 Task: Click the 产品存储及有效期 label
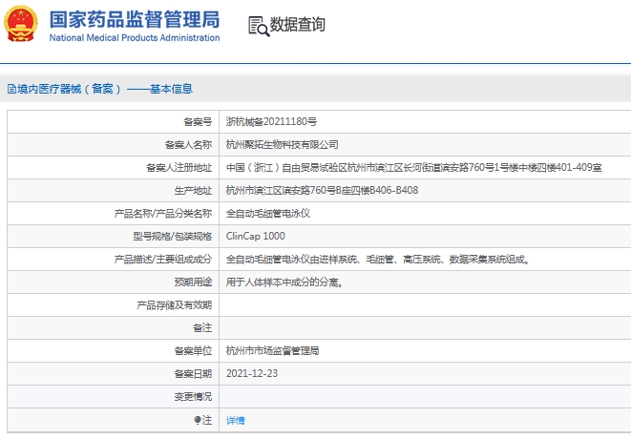coord(175,305)
